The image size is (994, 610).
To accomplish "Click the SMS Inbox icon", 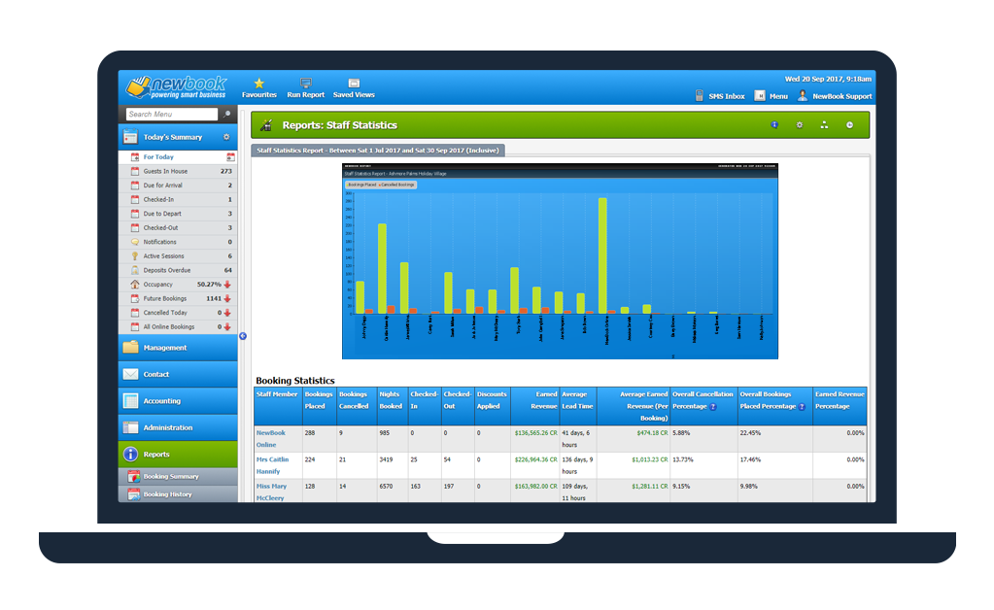I will 698,96.
